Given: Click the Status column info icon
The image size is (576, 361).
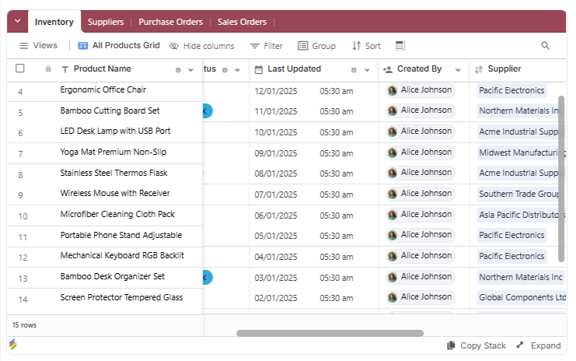Looking at the screenshot, I should pyautogui.click(x=225, y=70).
